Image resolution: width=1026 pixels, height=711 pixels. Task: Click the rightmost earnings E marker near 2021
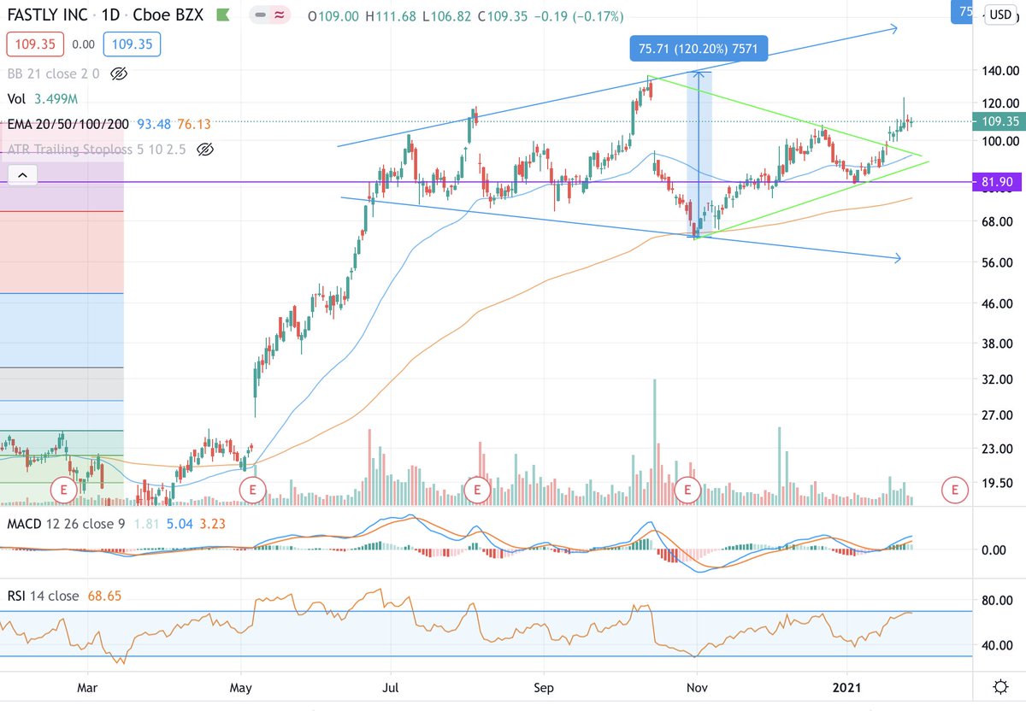point(954,491)
